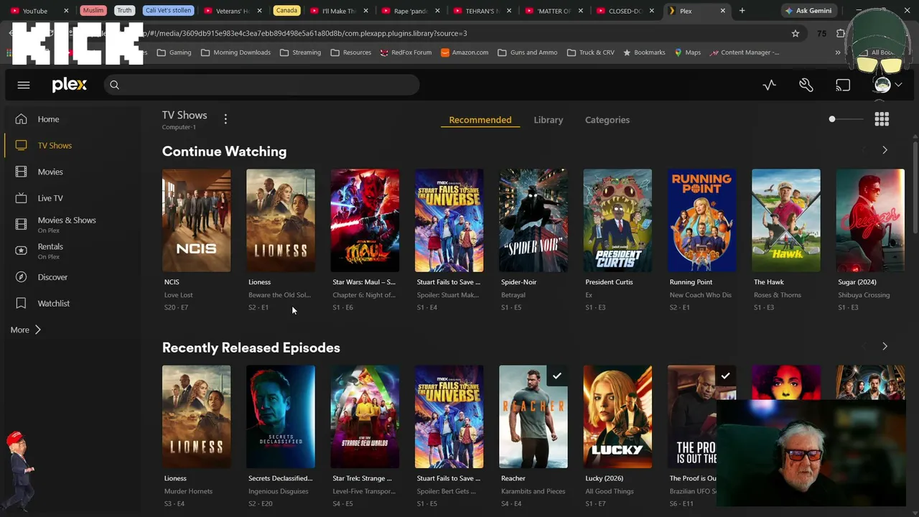Open the Guns and Ammo bookmarks folder
The width and height of the screenshot is (919, 517).
(x=528, y=52)
